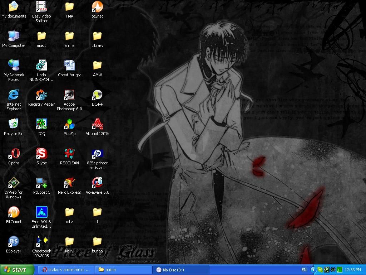The image size is (366, 275).
Task: Open the Windows start menu
Action: coord(17,270)
